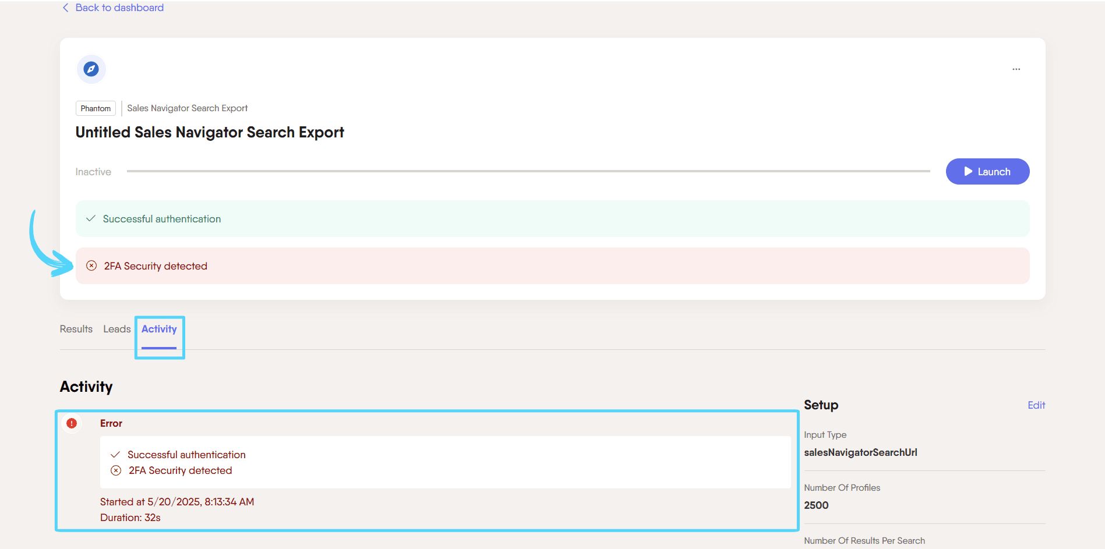The width and height of the screenshot is (1105, 549).
Task: Click the compass Phantom icon
Action: coord(91,69)
